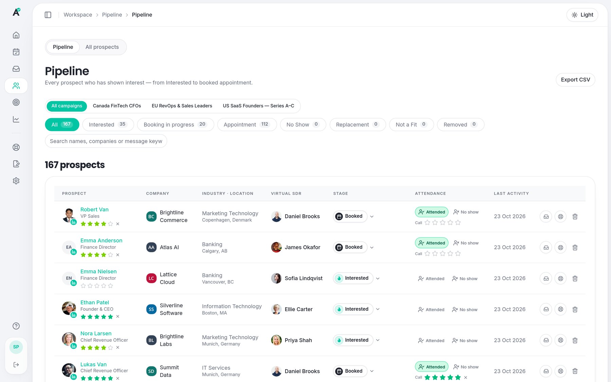Filter by Interested stage tab

pyautogui.click(x=108, y=125)
